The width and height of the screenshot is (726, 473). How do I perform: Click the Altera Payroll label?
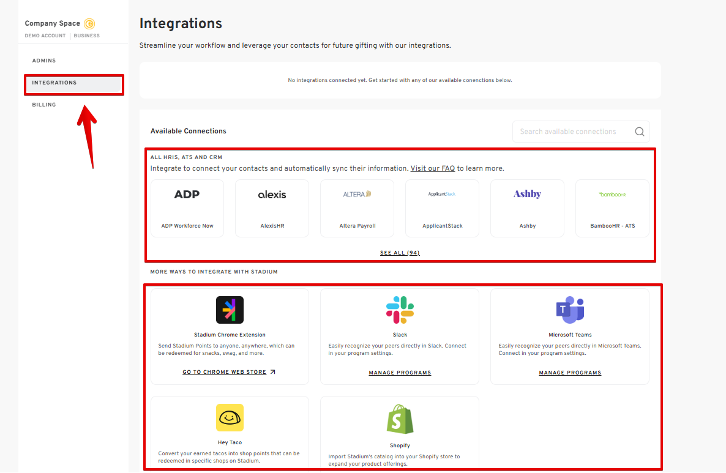point(357,226)
